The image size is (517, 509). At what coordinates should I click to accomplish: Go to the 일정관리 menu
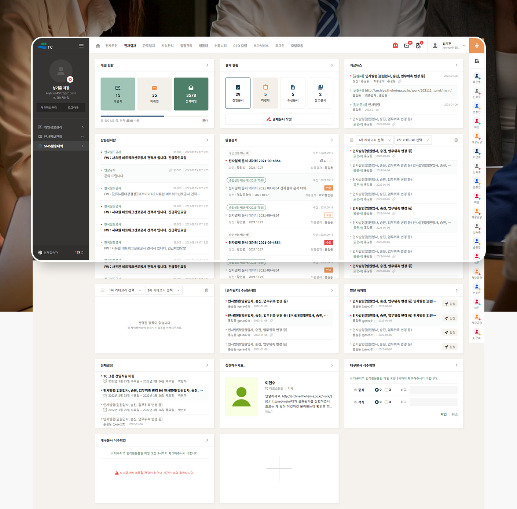click(x=186, y=46)
